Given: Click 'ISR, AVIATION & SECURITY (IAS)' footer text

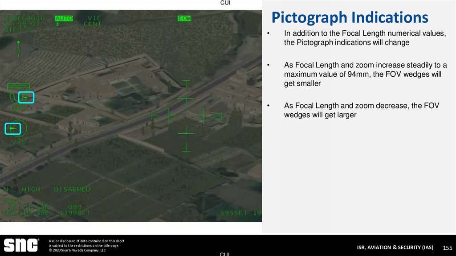Looking at the screenshot, I should [x=395, y=248].
